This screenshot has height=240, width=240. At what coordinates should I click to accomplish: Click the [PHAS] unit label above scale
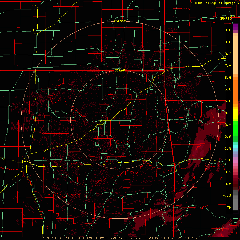point(225,19)
